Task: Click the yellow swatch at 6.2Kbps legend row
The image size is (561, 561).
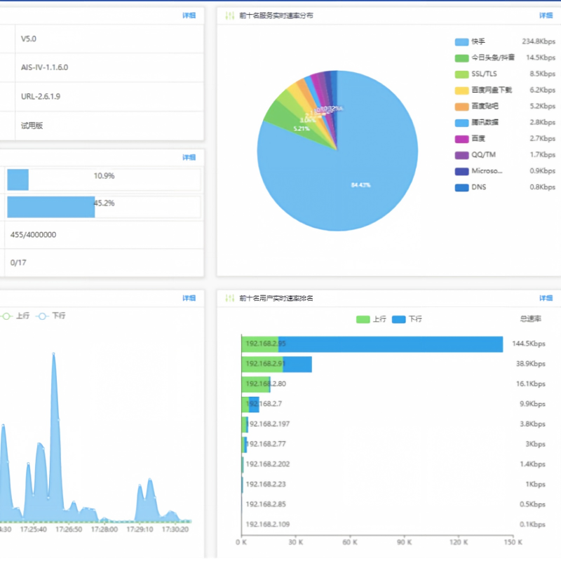Action: point(461,90)
